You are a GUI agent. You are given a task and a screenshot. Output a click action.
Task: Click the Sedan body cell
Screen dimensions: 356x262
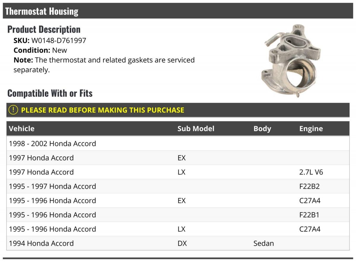pyautogui.click(x=263, y=243)
